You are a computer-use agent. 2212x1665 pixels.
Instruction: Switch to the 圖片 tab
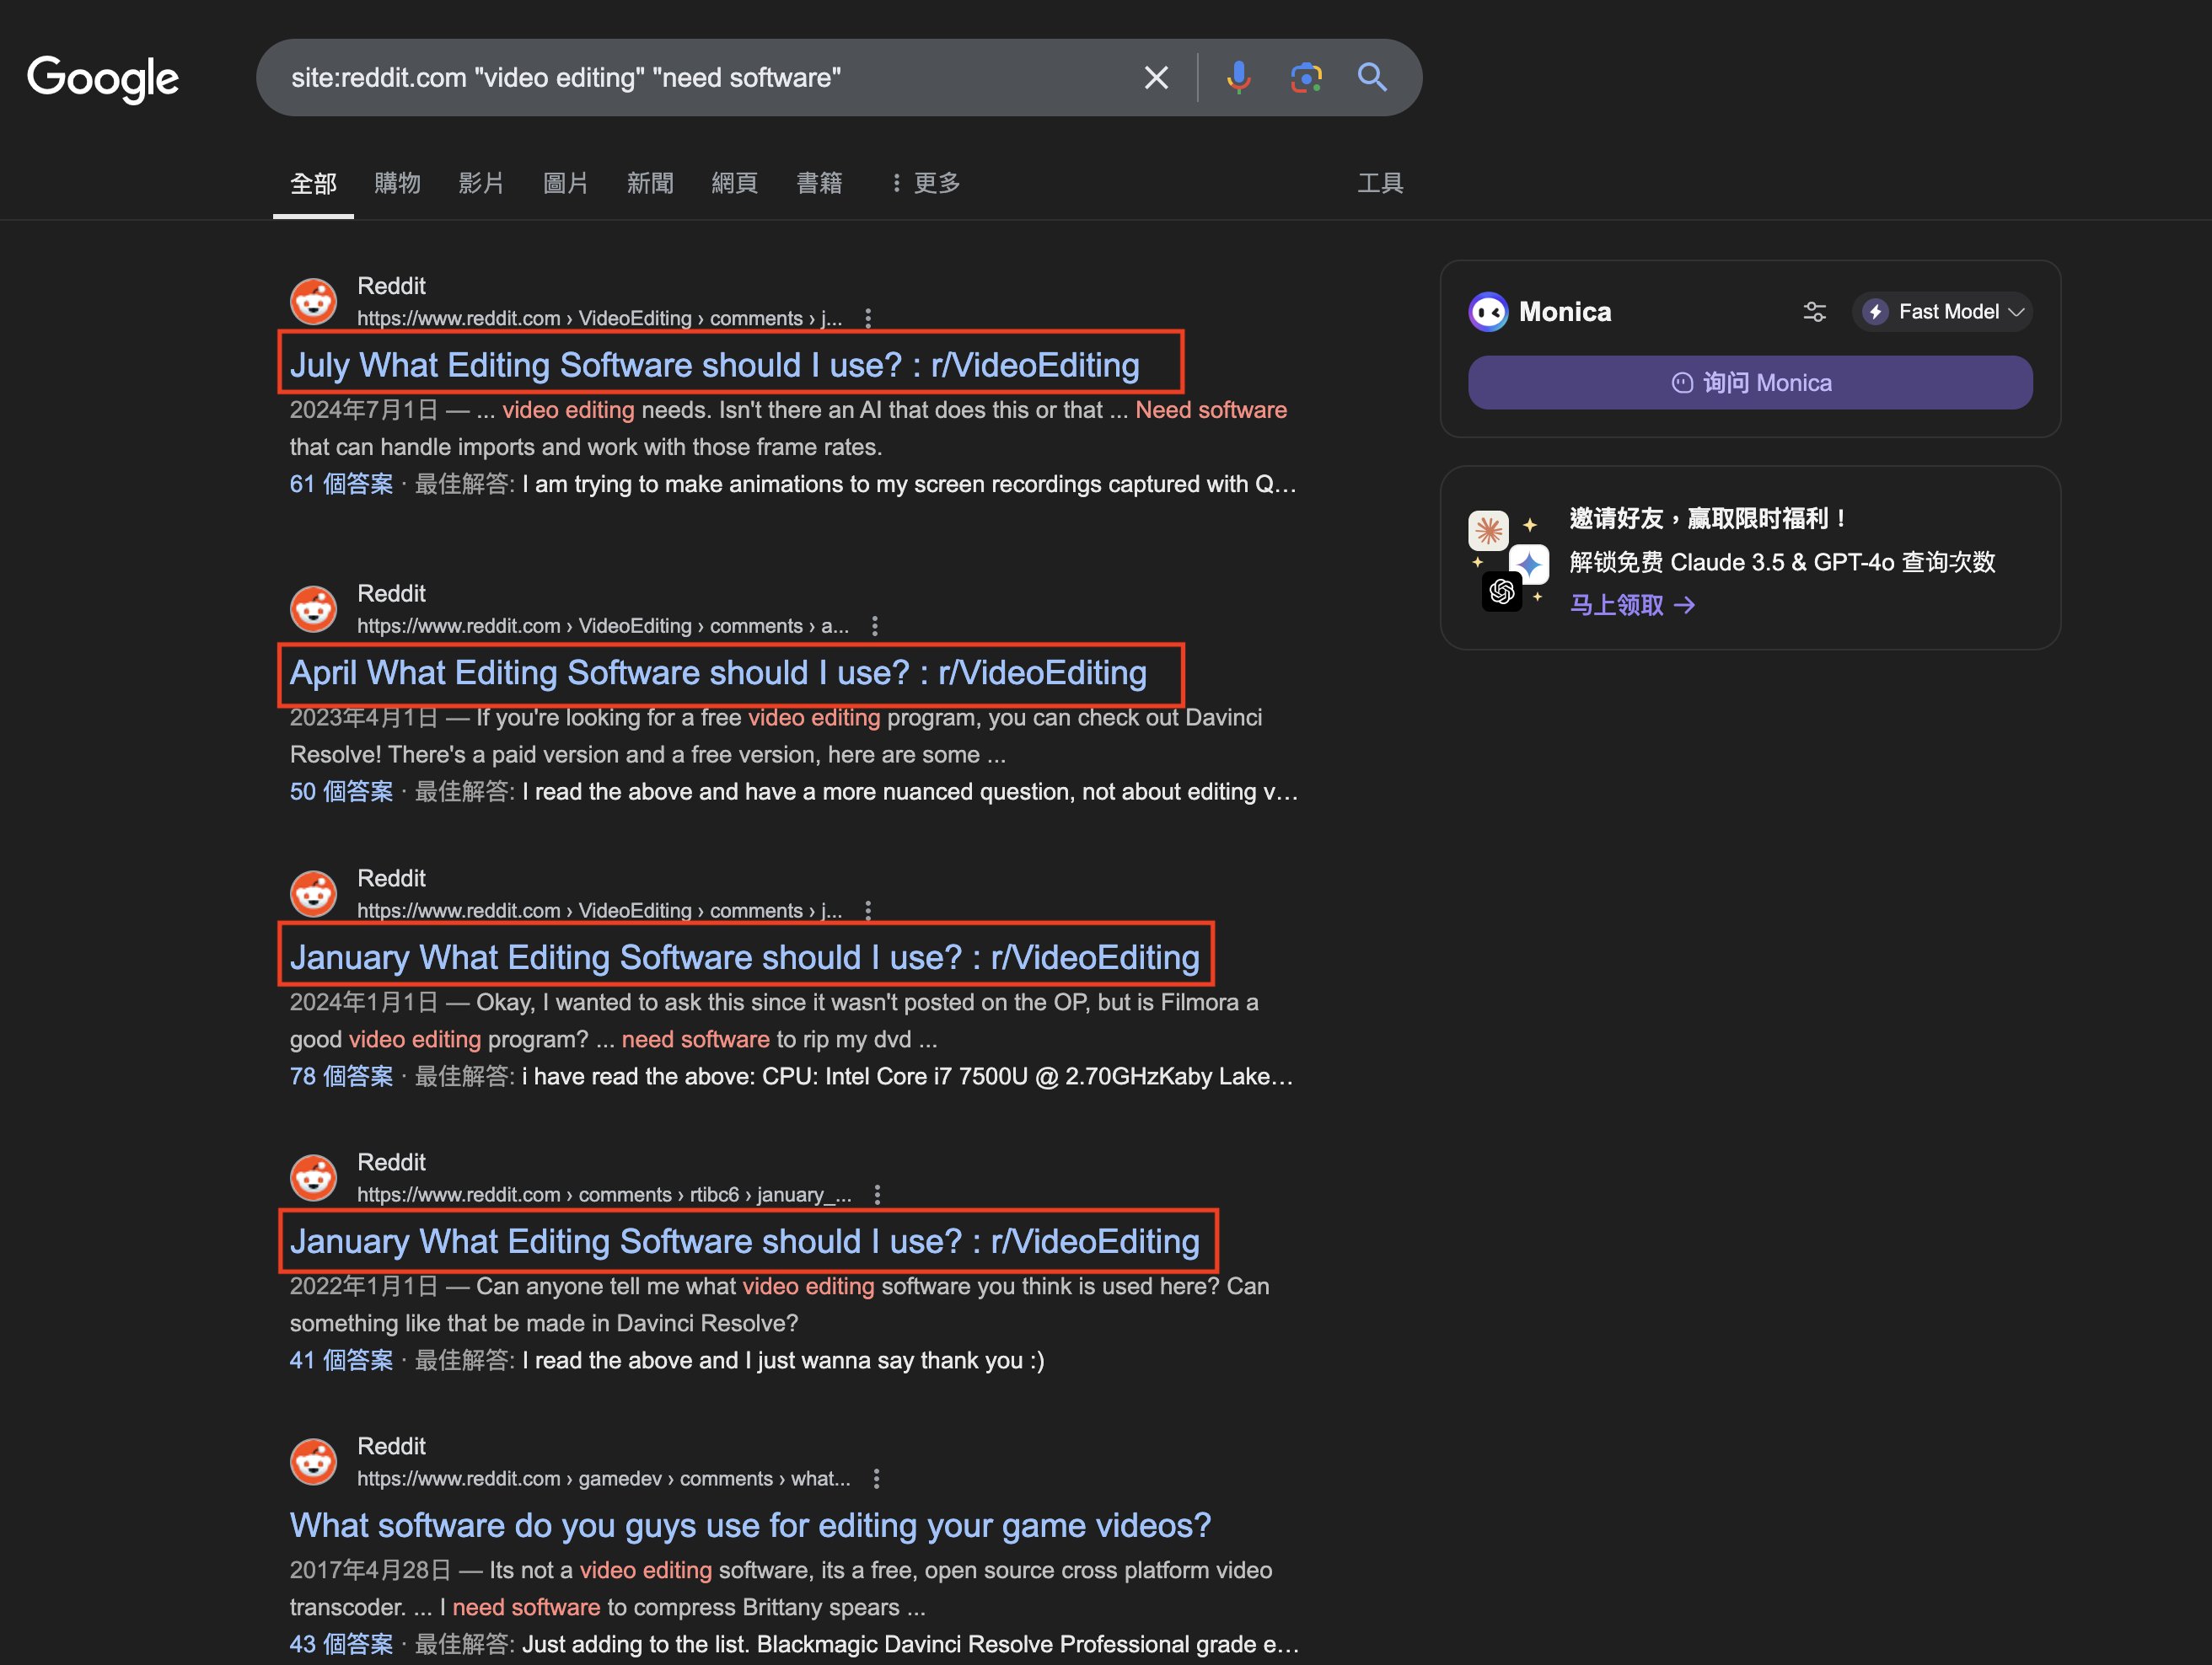[x=565, y=183]
